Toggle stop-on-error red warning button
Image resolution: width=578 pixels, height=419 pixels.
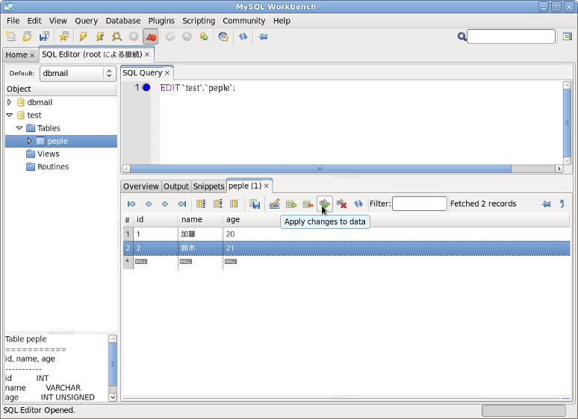click(x=150, y=37)
